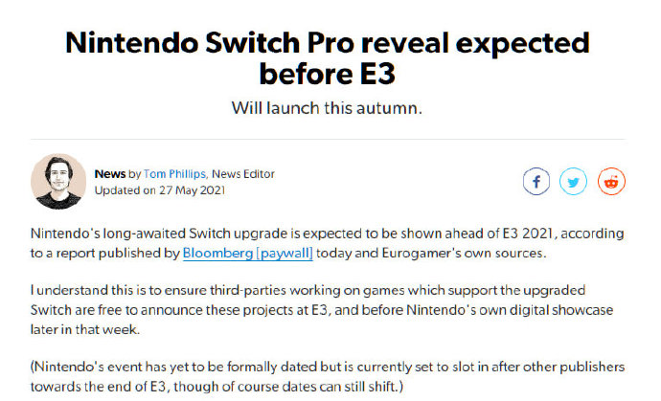Click the "Updated on 27 May 2021" date
Screen dimensions: 661x401
tap(160, 190)
